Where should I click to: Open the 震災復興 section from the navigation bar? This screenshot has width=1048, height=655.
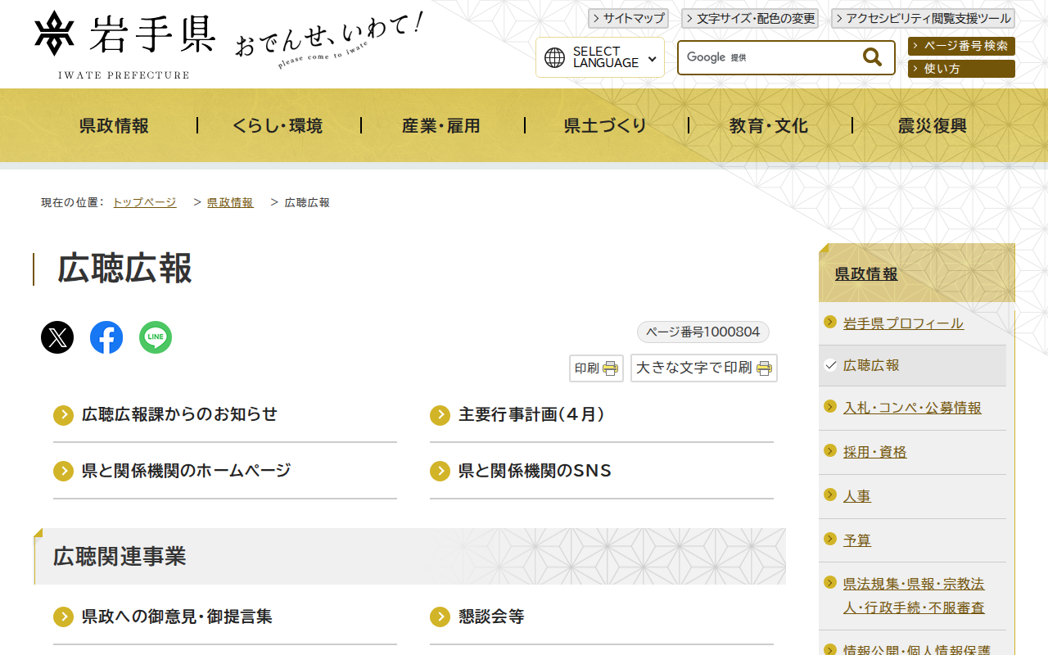coord(930,124)
